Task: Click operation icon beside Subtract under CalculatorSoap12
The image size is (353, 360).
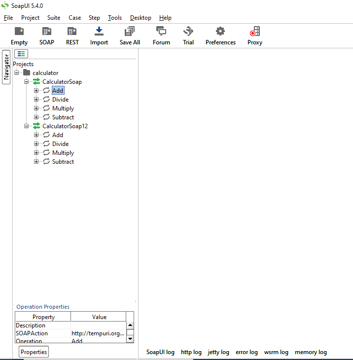Action: (46, 161)
